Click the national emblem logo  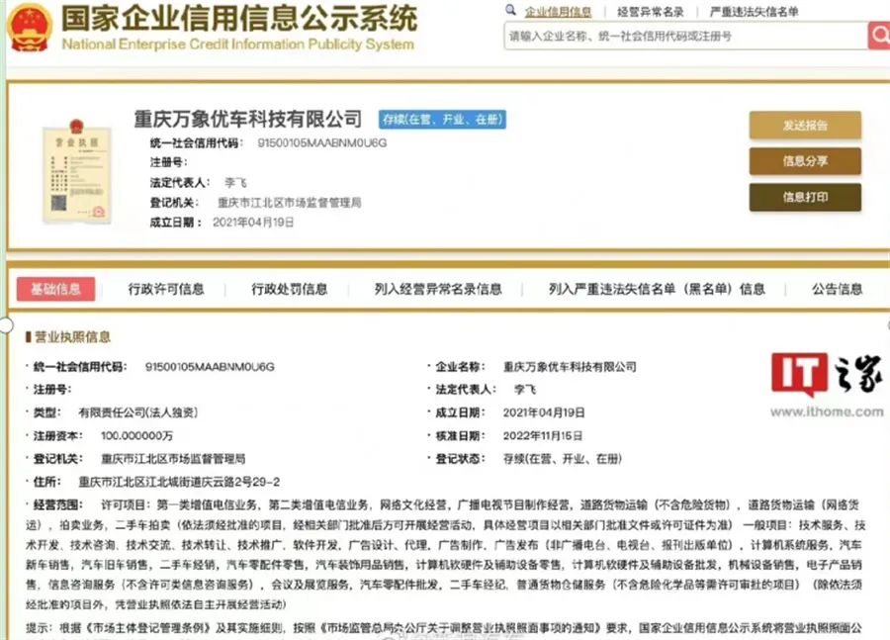point(28,27)
